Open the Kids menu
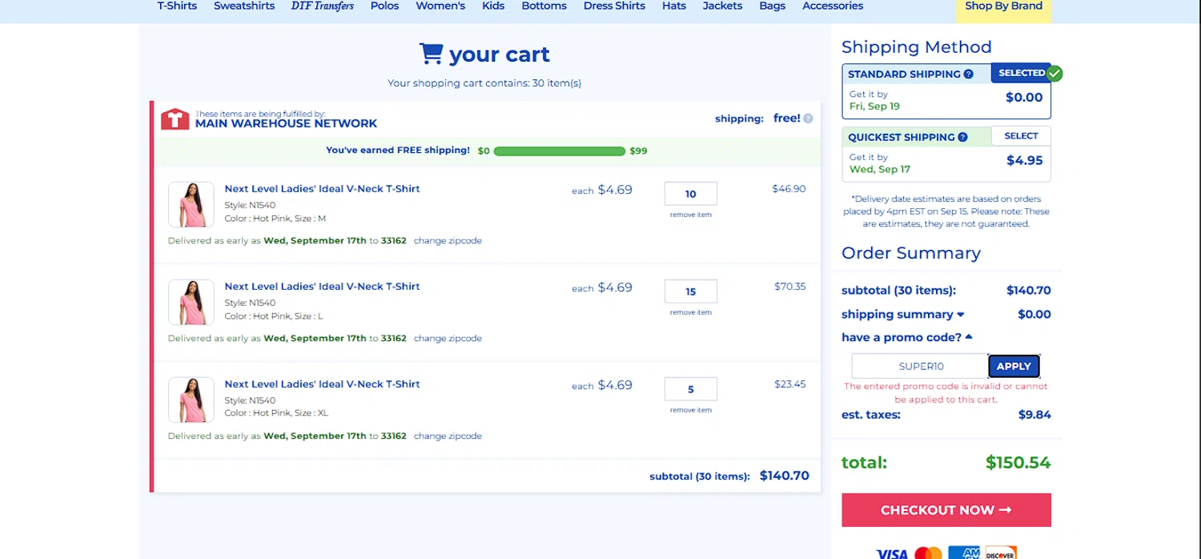The width and height of the screenshot is (1201, 559). tap(493, 6)
